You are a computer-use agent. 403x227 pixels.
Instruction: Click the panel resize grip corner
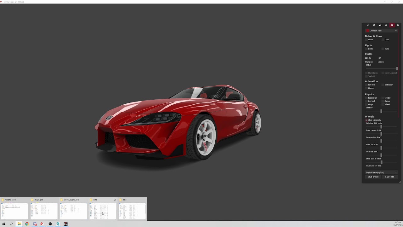(400, 182)
